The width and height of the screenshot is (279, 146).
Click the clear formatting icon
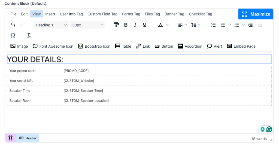(29, 35)
